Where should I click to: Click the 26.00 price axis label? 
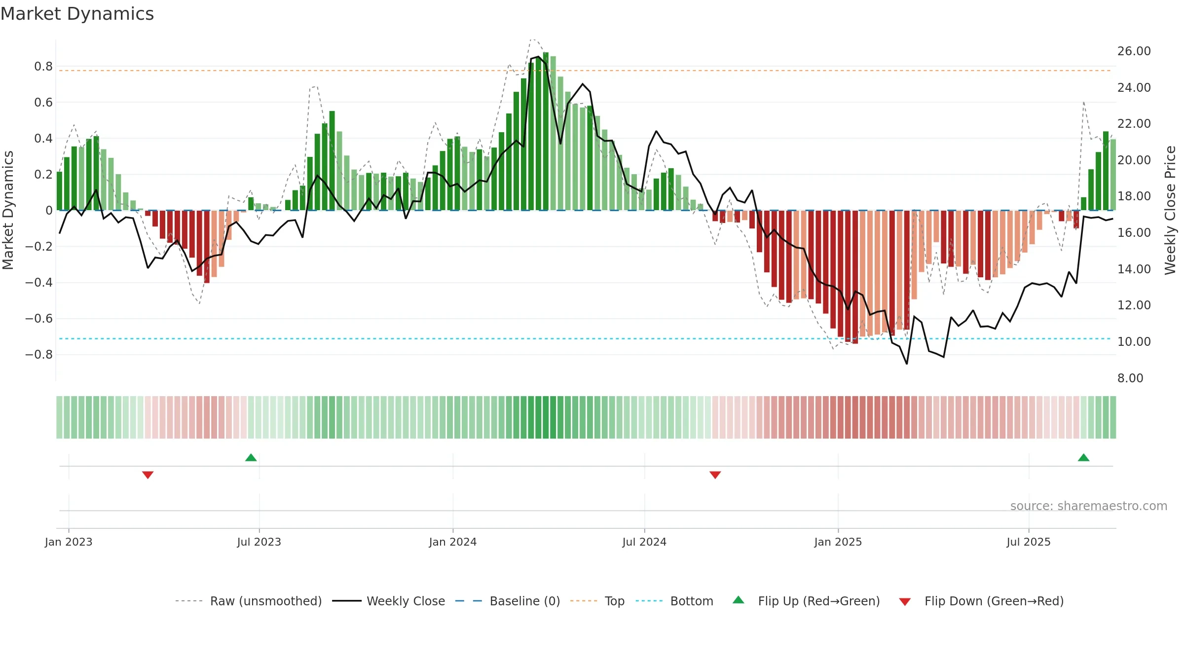[1134, 51]
